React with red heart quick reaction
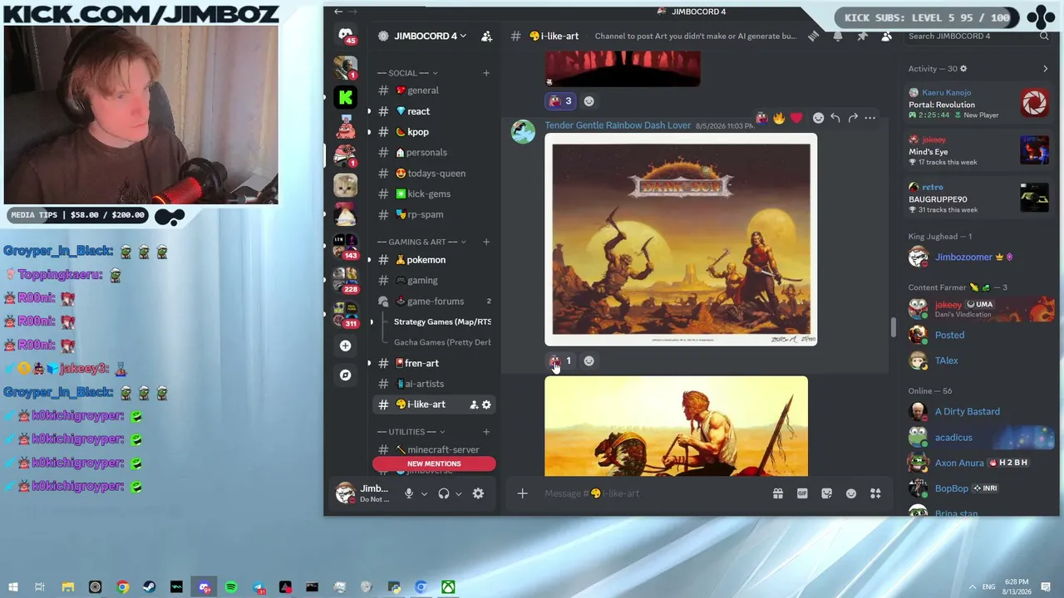This screenshot has height=598, width=1064. coord(796,118)
